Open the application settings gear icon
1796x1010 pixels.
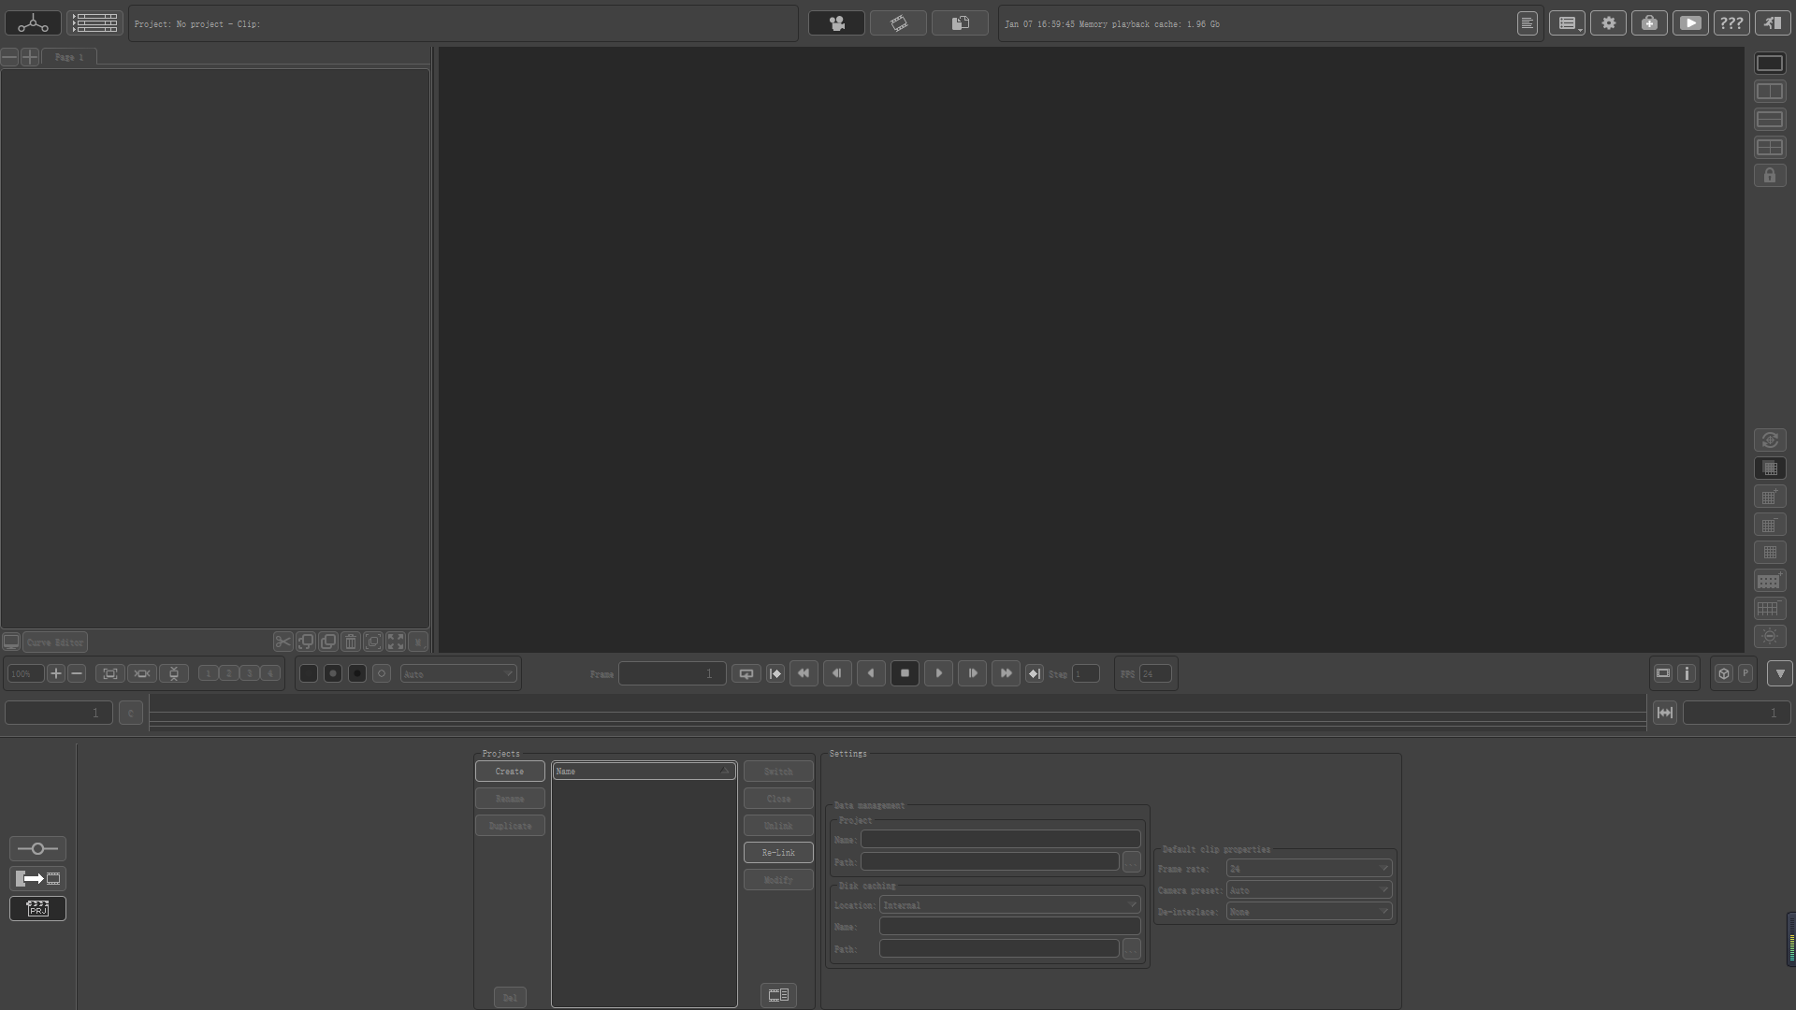[1609, 23]
